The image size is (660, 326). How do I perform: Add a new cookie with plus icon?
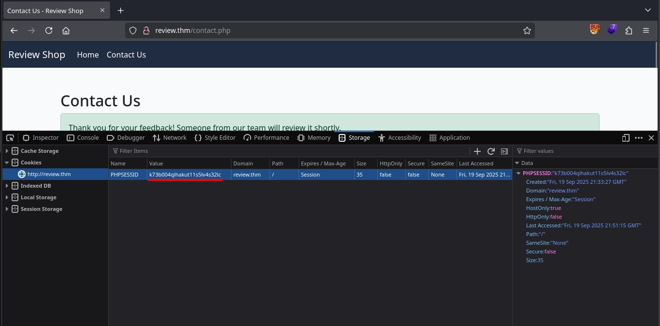tap(477, 151)
